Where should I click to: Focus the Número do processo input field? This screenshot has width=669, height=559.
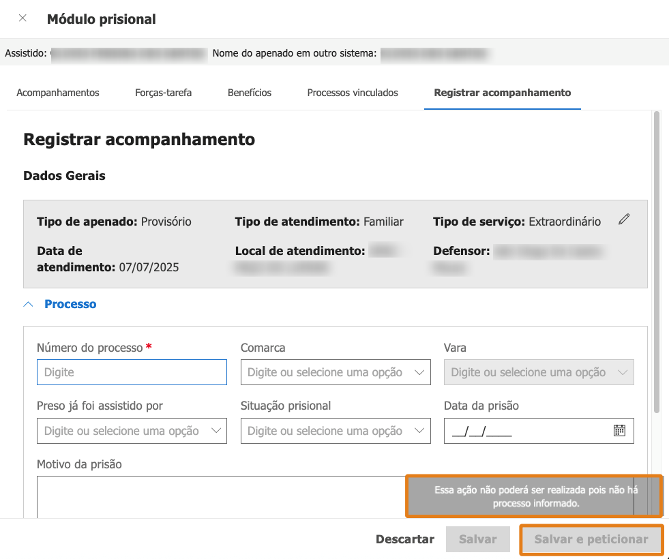132,372
